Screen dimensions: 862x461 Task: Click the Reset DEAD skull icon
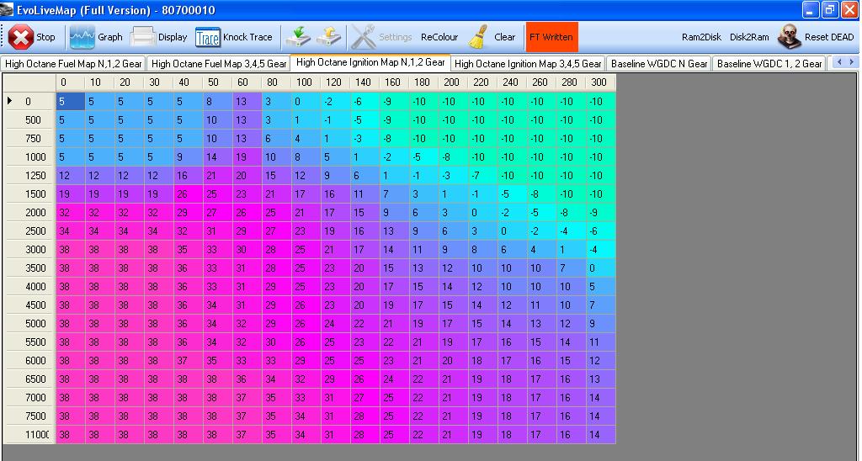pos(789,37)
